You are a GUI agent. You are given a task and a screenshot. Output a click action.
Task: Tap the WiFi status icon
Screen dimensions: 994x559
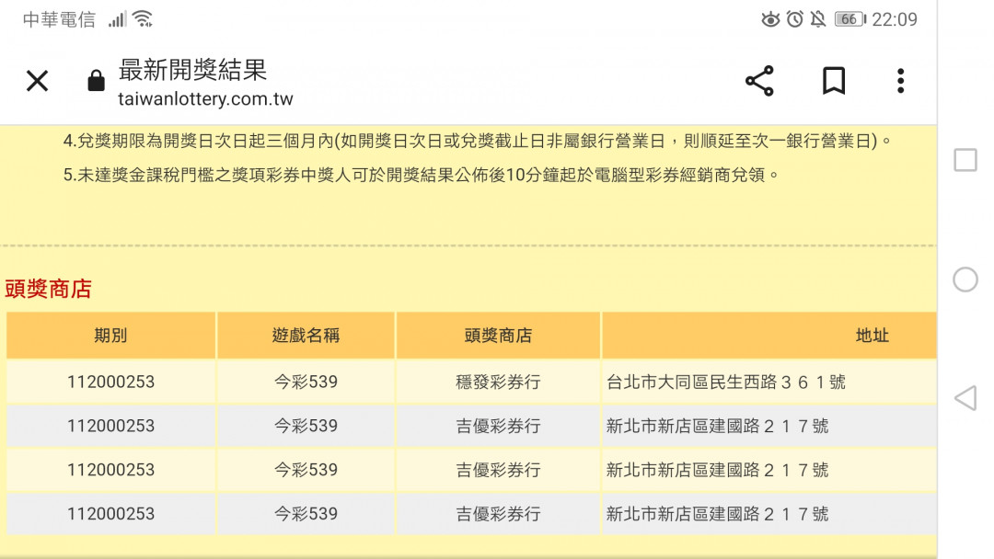(144, 19)
